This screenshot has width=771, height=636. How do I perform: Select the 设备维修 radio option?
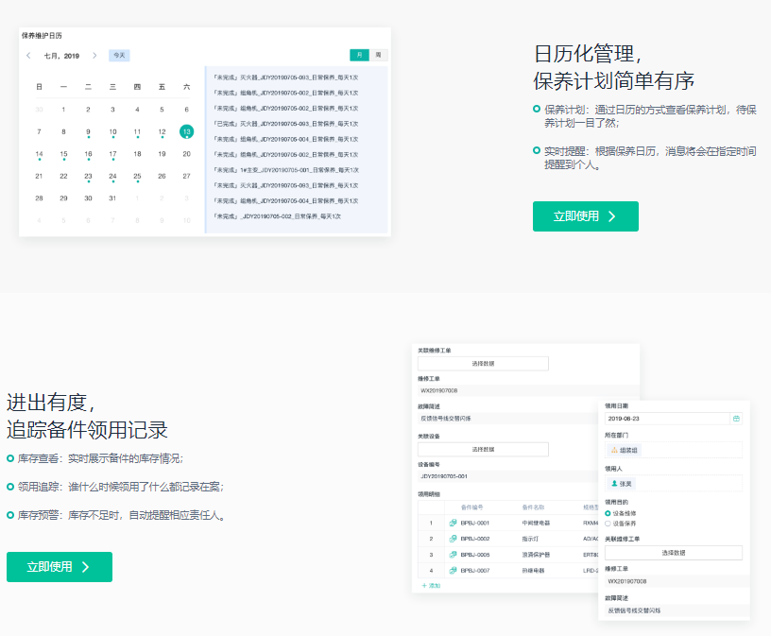coord(608,513)
